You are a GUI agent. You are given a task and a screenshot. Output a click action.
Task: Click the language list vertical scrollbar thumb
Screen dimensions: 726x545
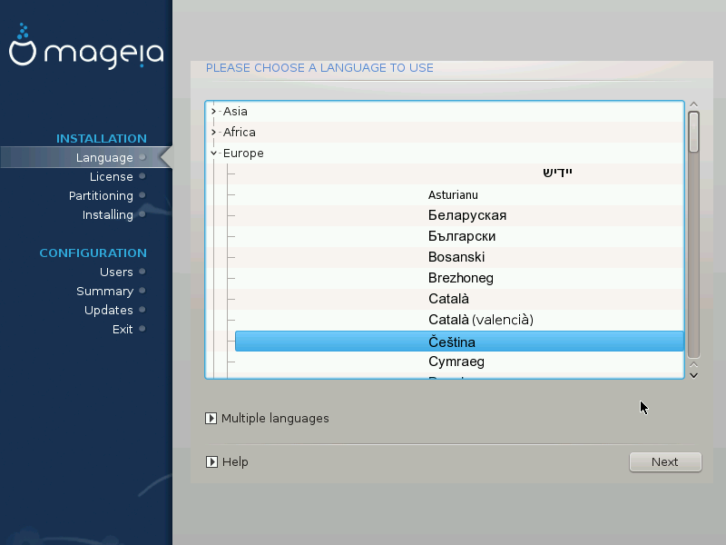[x=694, y=132]
